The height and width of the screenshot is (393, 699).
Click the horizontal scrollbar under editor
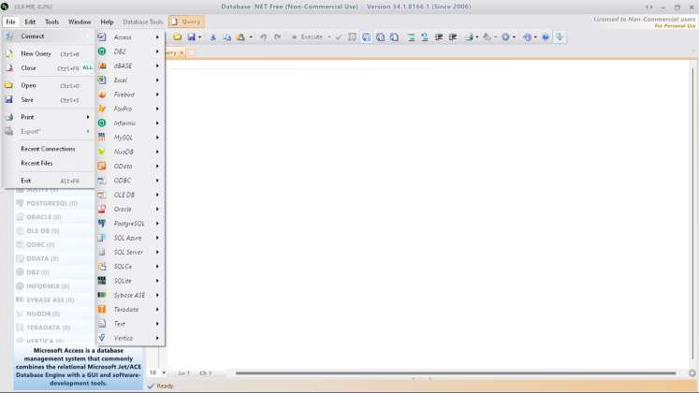click(456, 373)
